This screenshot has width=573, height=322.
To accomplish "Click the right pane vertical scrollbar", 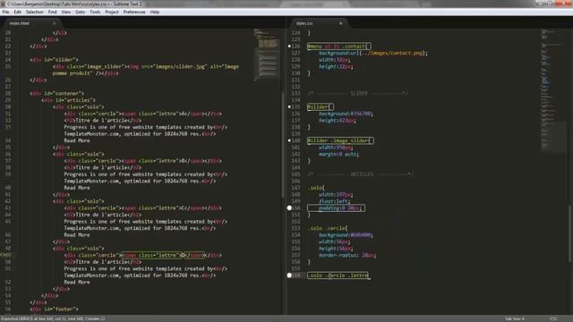I will click(569, 233).
